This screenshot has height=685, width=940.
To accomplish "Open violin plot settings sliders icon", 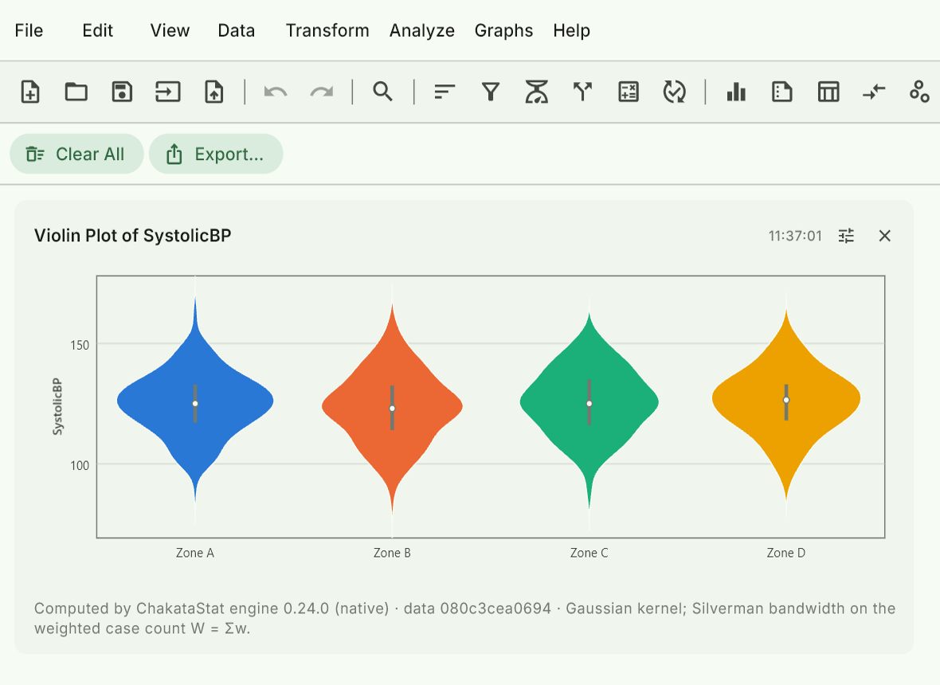I will click(x=846, y=236).
